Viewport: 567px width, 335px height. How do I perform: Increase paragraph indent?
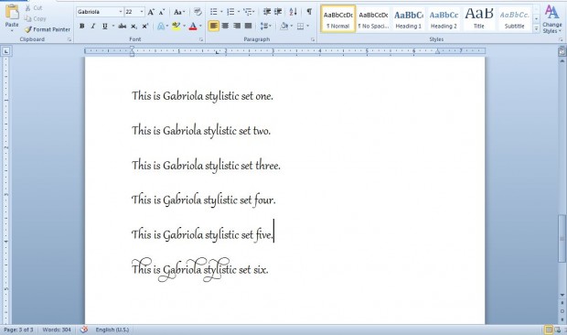click(x=278, y=12)
